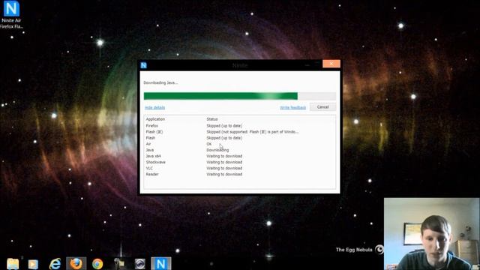Screen dimensions: 480x270
Task: Click the webcam video overlay
Action: point(432,234)
